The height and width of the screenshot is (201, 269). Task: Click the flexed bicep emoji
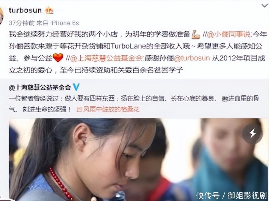pos(196,35)
